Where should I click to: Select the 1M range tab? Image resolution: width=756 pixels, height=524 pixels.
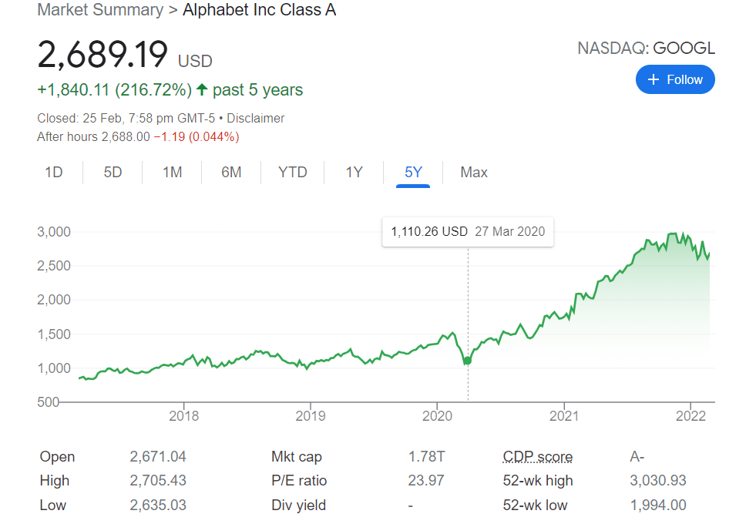coord(172,172)
